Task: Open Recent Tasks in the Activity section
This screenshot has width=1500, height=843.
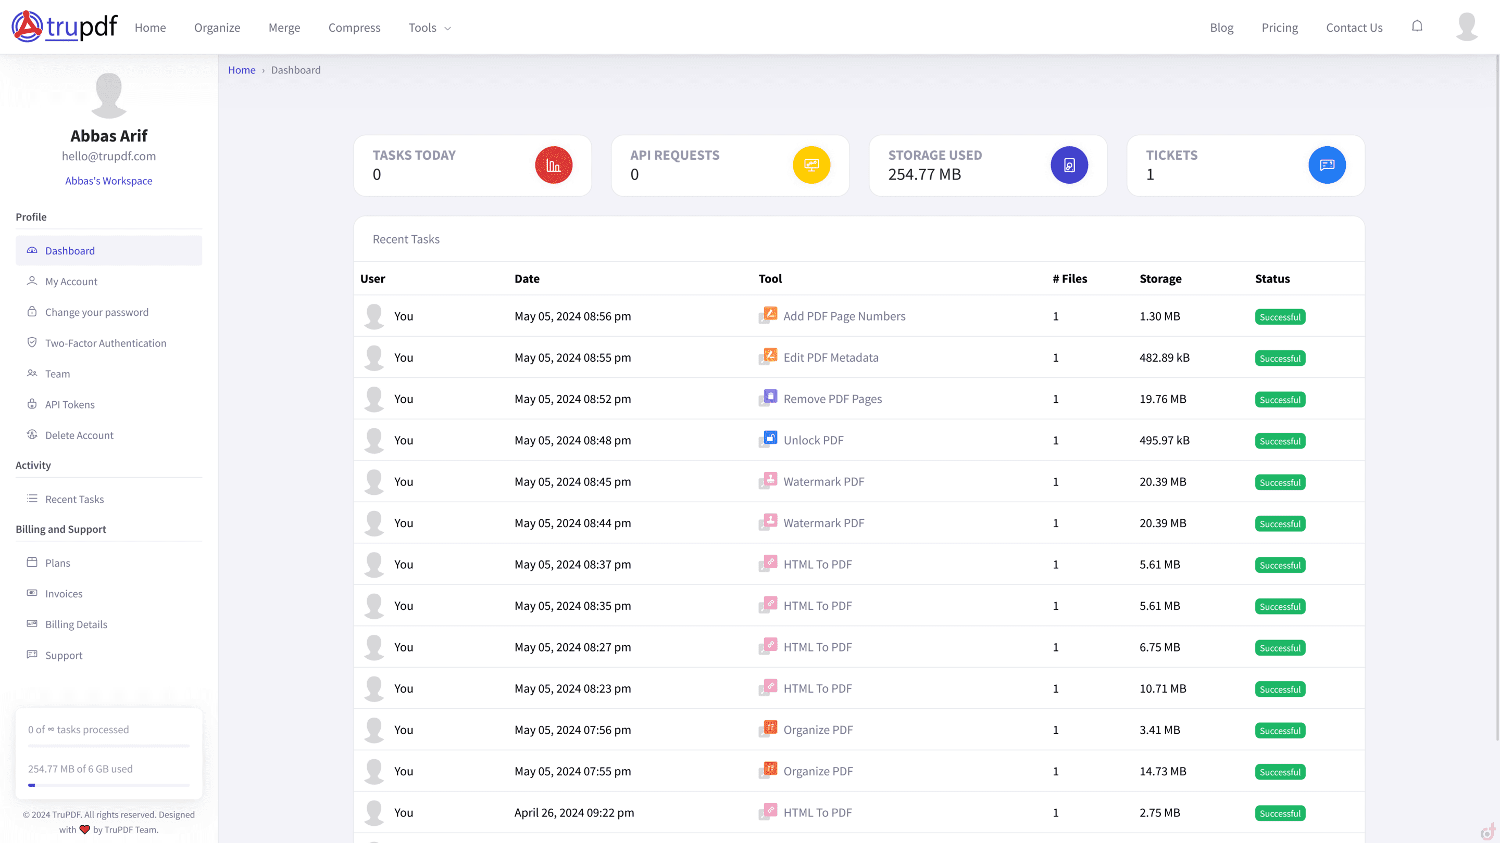Action: (74, 499)
